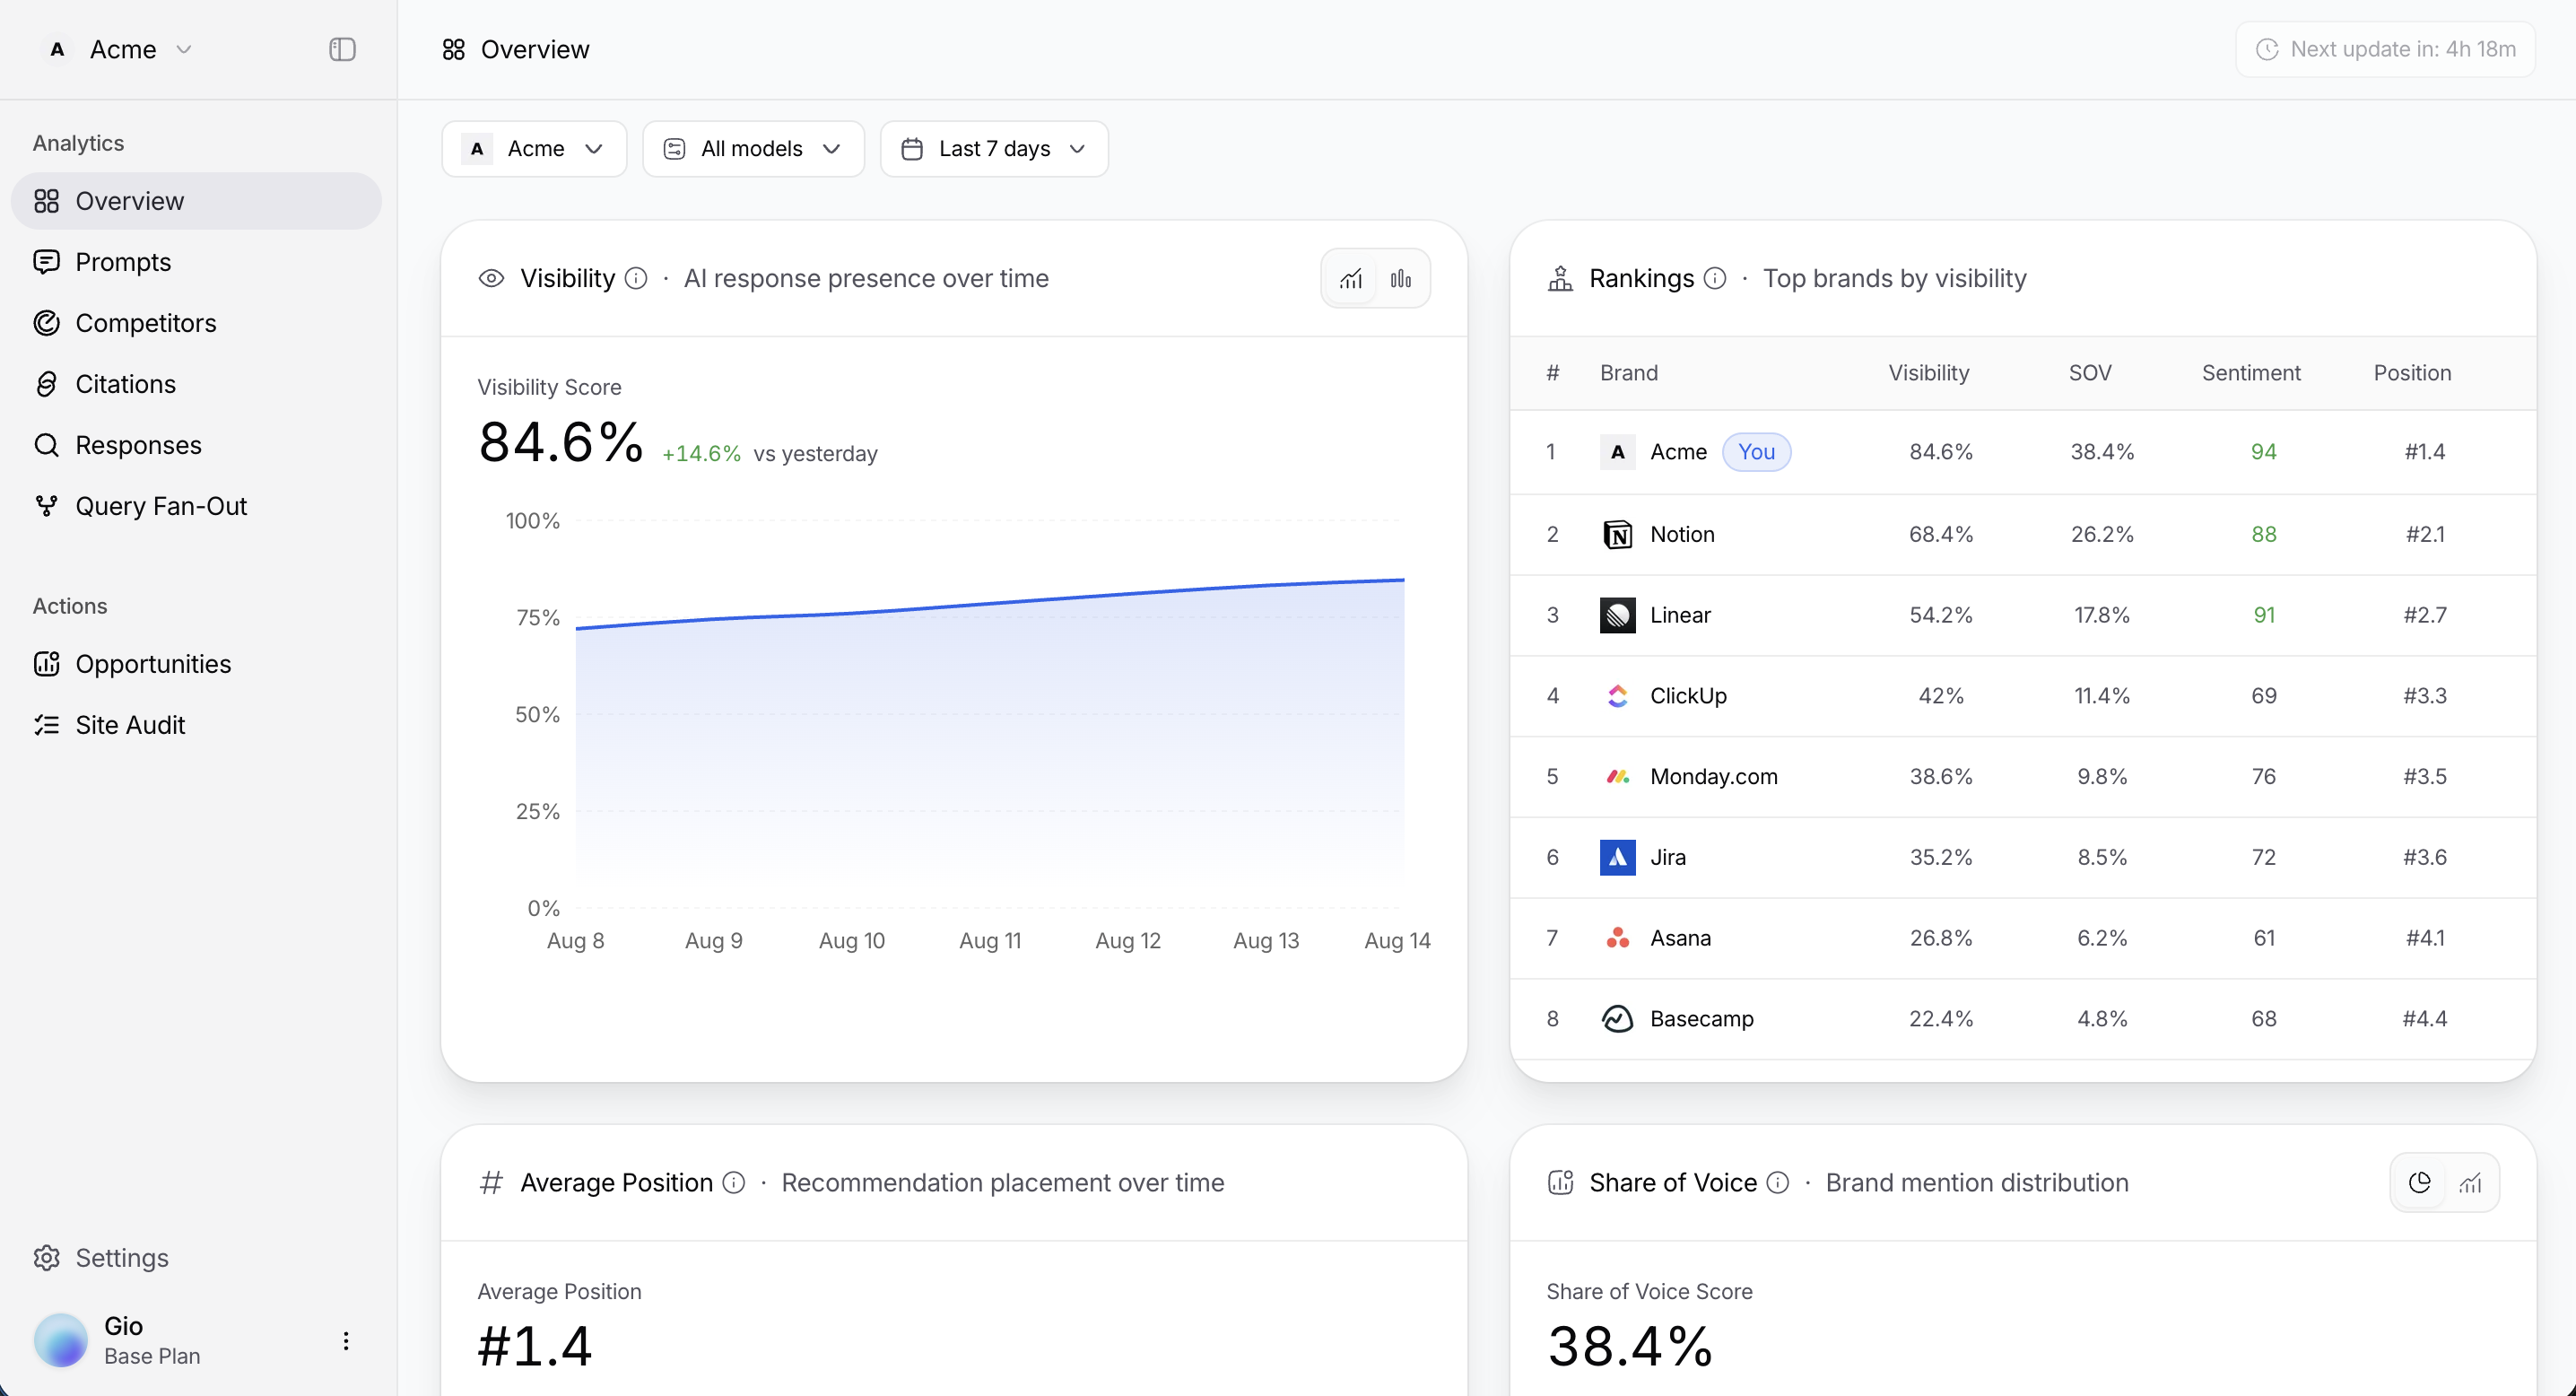Viewport: 2576px width, 1396px height.
Task: Click the Responses search icon
Action: point(46,445)
